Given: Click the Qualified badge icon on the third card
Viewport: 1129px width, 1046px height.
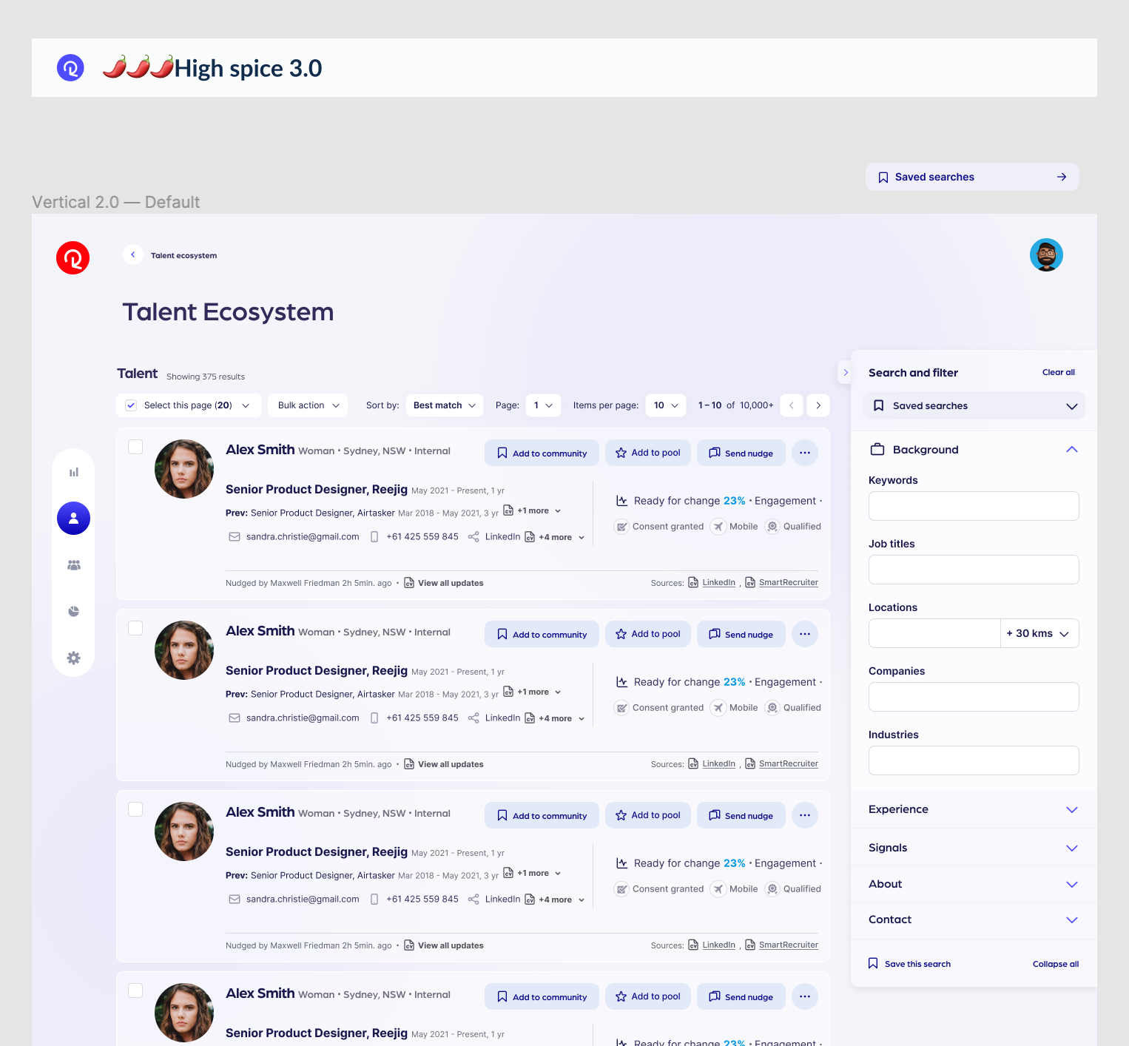Looking at the screenshot, I should point(772,889).
